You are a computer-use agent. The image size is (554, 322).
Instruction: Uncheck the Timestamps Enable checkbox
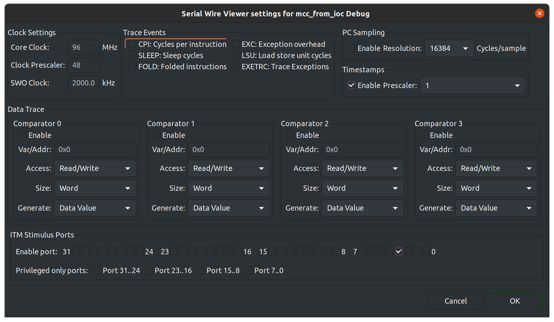[x=351, y=85]
